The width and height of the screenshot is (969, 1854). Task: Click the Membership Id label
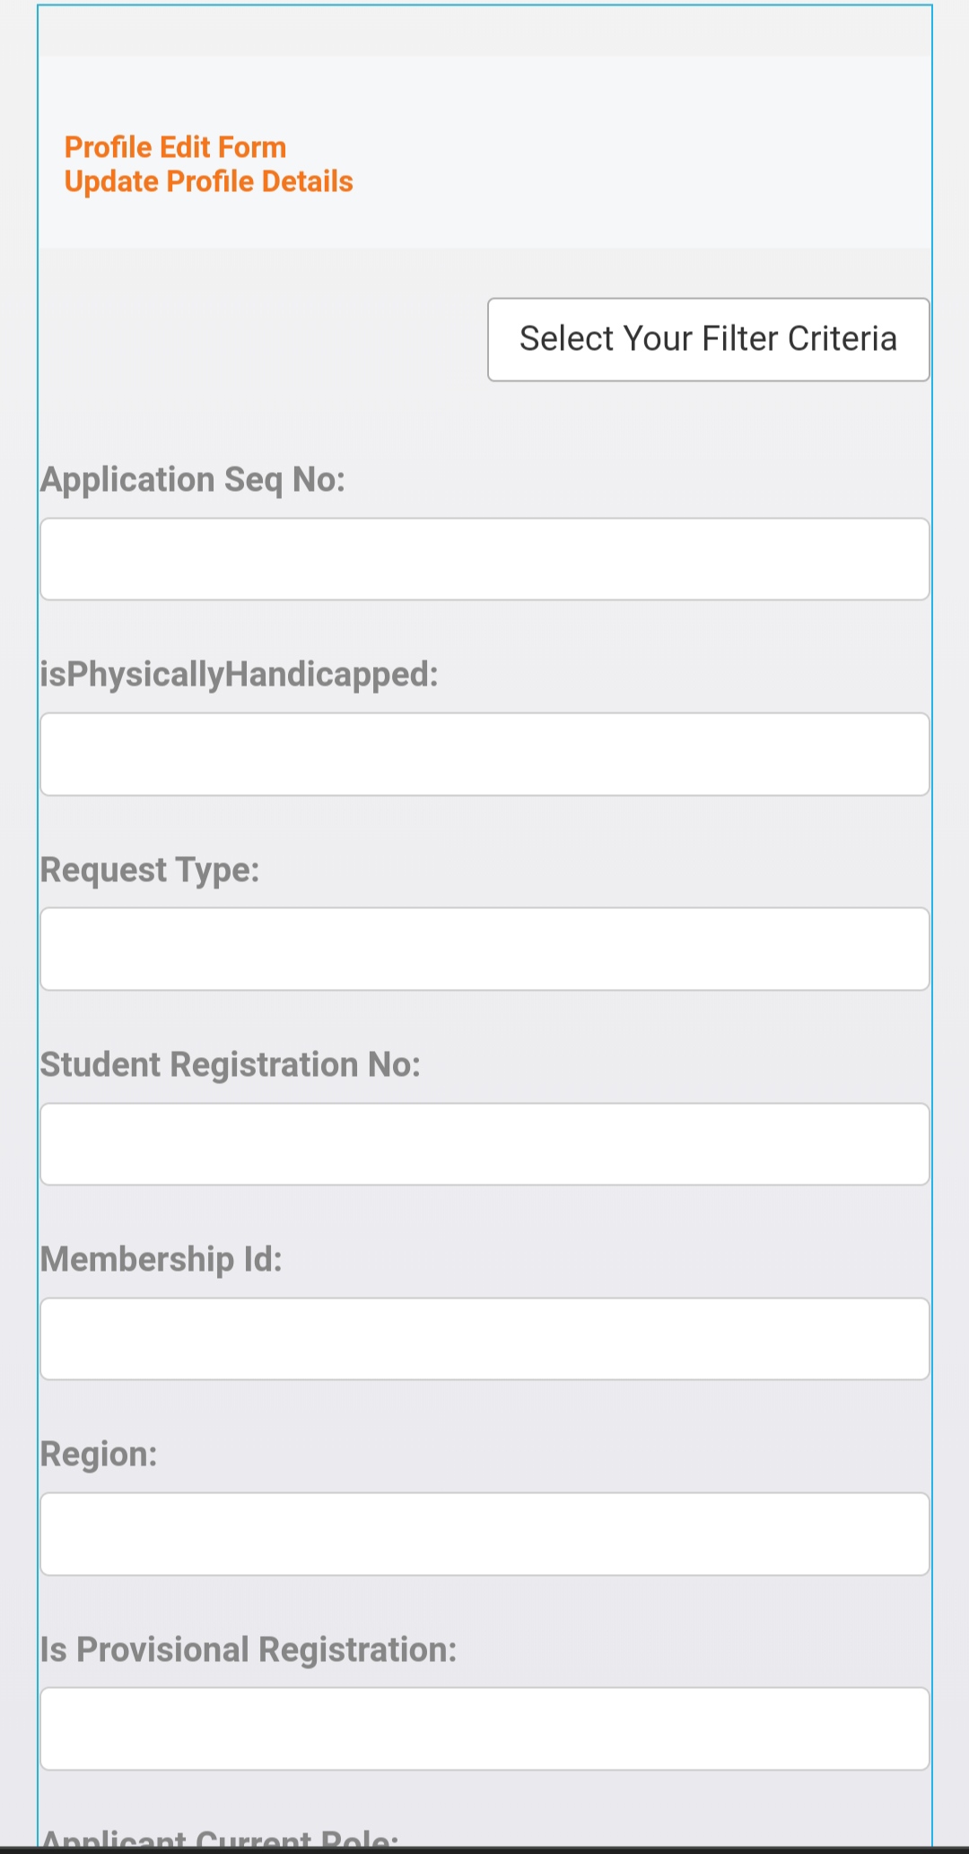[x=161, y=1259]
